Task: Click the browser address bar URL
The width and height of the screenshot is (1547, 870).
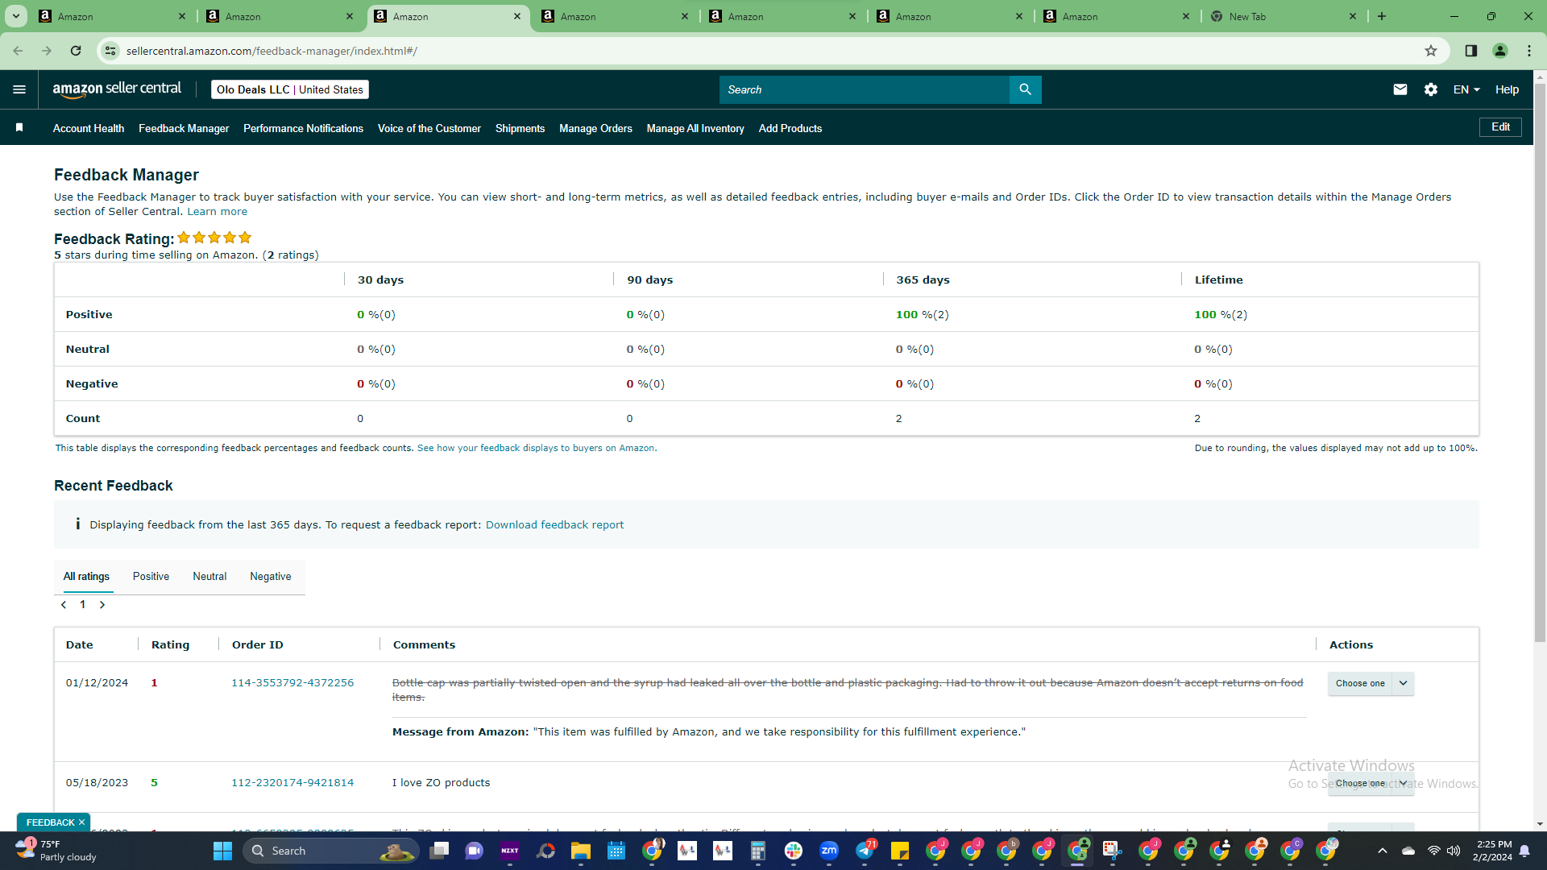Action: 272,51
